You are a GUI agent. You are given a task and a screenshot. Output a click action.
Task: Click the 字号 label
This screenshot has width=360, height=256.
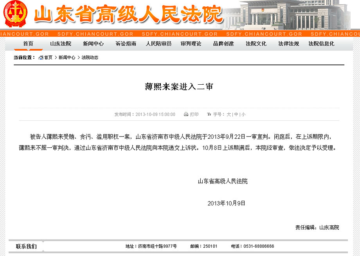point(219,114)
